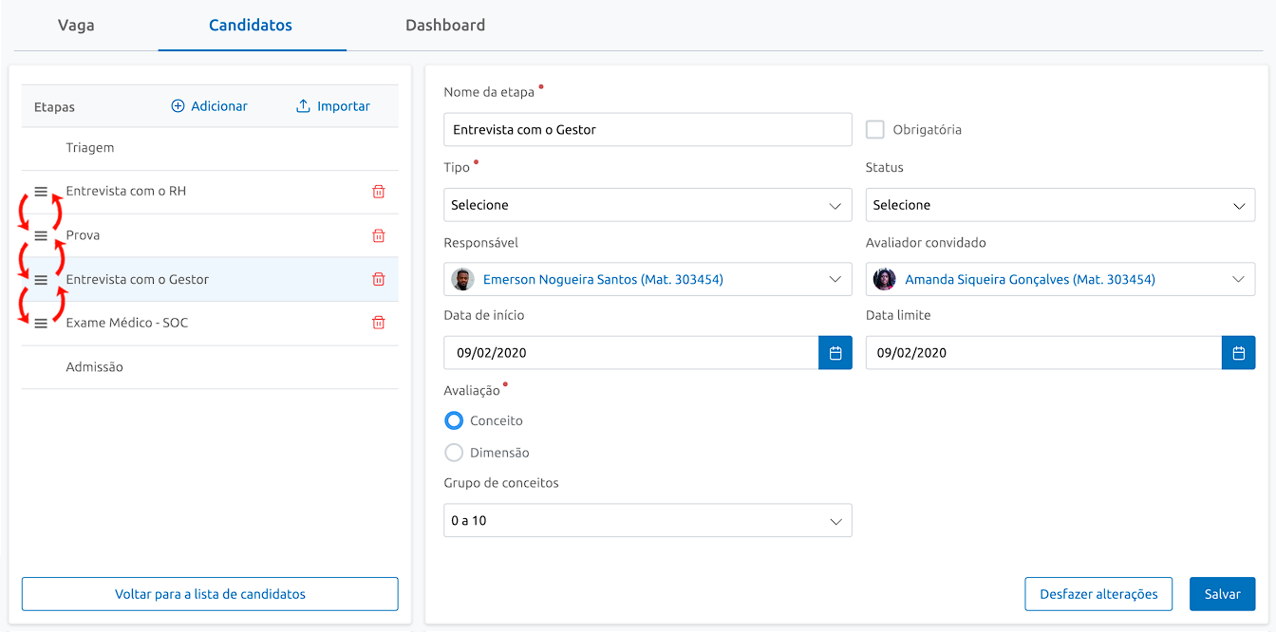This screenshot has width=1276, height=632.
Task: Expand Grupo de conceitos dropdown
Action: point(647,521)
